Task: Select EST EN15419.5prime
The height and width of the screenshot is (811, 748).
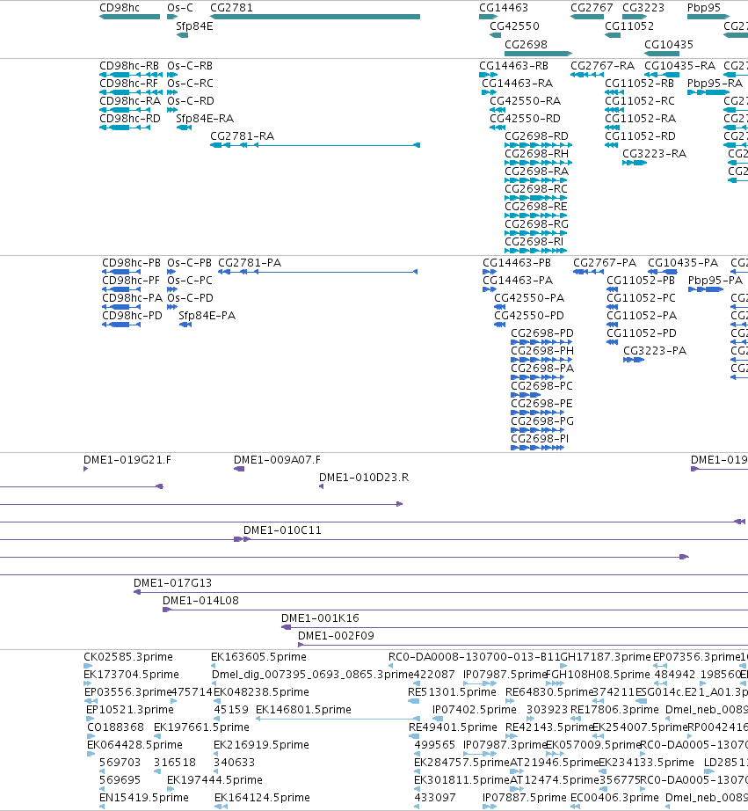Action: (104, 807)
